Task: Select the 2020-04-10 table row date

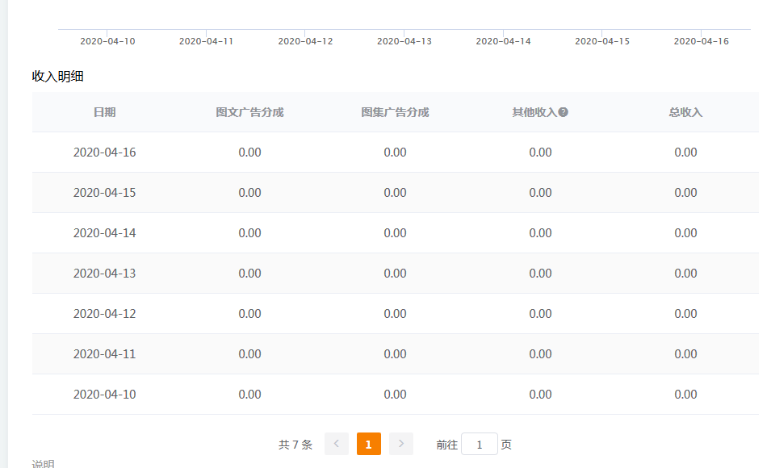Action: pos(104,395)
